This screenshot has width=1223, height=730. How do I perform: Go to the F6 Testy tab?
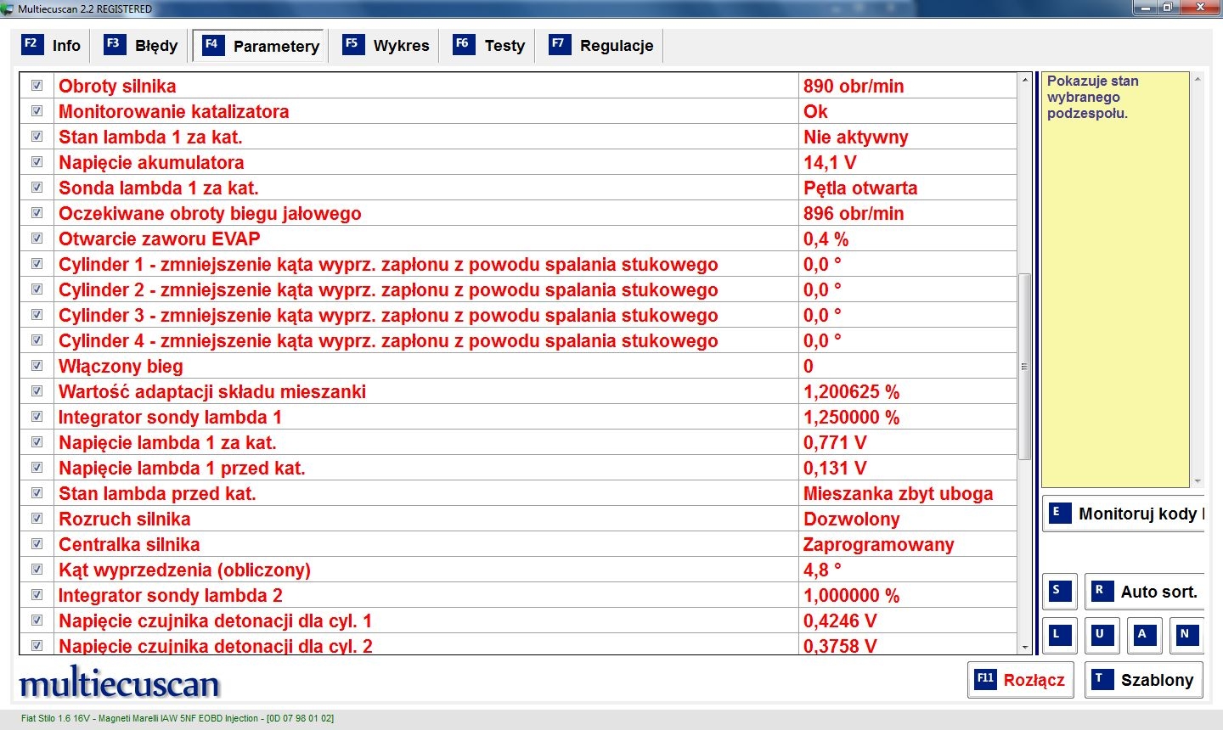[x=489, y=46]
